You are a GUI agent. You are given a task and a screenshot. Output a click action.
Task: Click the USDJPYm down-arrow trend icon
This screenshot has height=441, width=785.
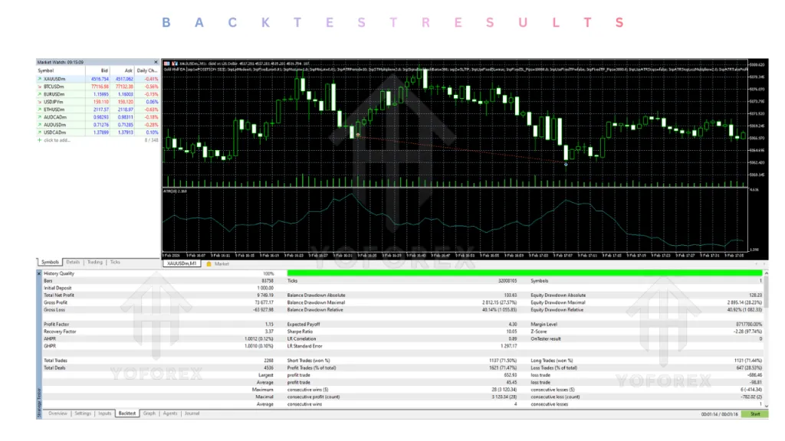pyautogui.click(x=40, y=102)
